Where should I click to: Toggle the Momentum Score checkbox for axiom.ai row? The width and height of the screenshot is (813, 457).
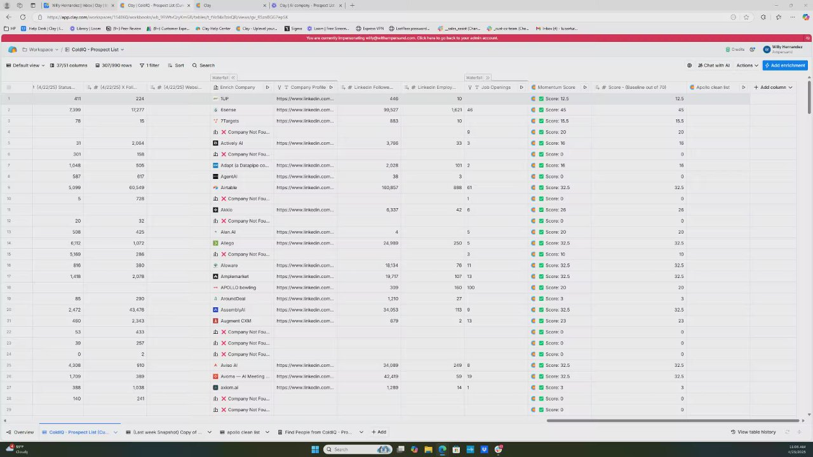(541, 388)
